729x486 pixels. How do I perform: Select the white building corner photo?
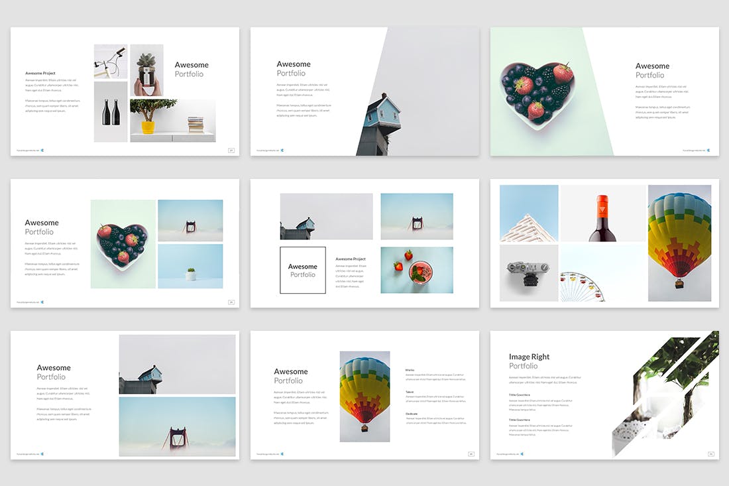529,213
